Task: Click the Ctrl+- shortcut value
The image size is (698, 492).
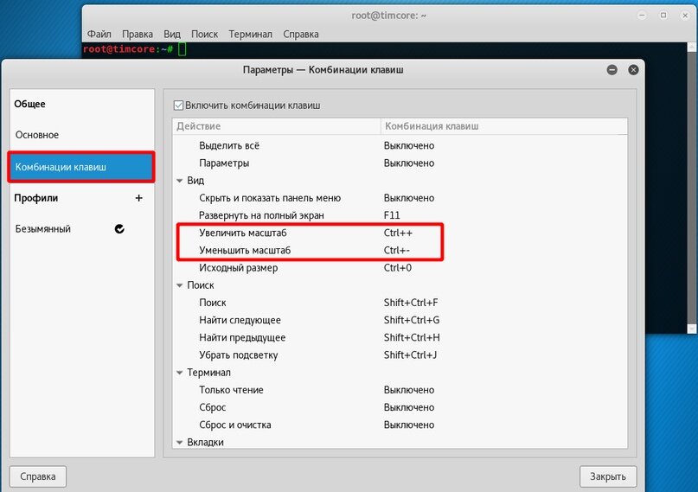Action: coord(397,251)
